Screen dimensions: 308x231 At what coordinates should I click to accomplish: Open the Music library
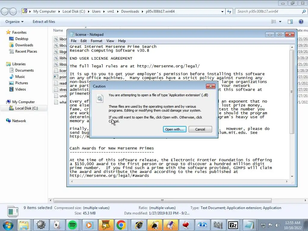click(20, 77)
